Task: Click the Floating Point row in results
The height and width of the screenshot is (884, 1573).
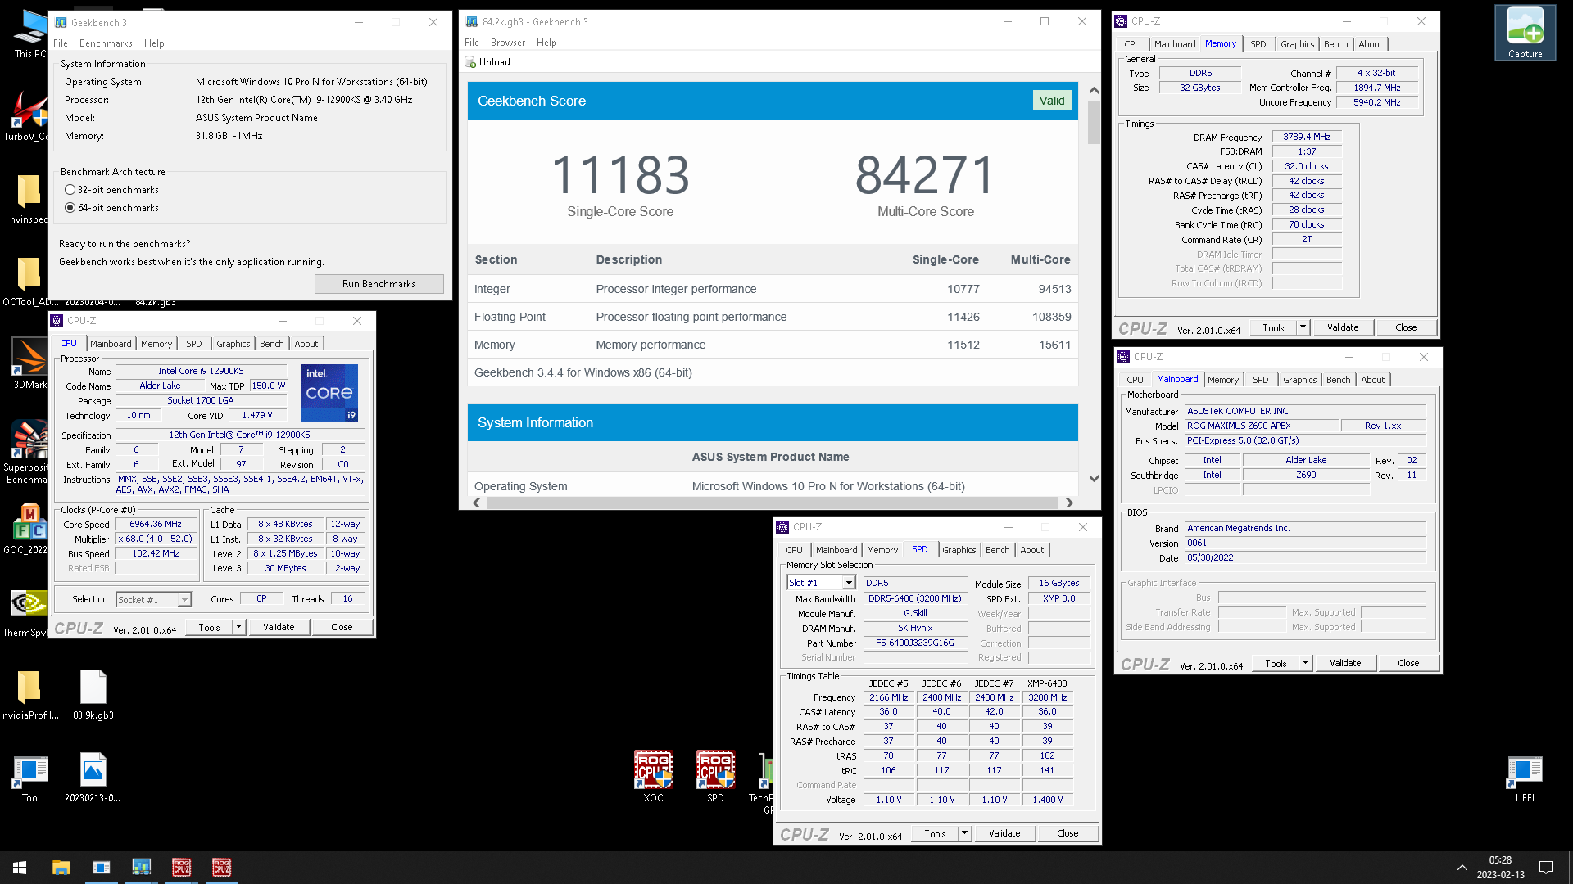Action: [x=773, y=317]
